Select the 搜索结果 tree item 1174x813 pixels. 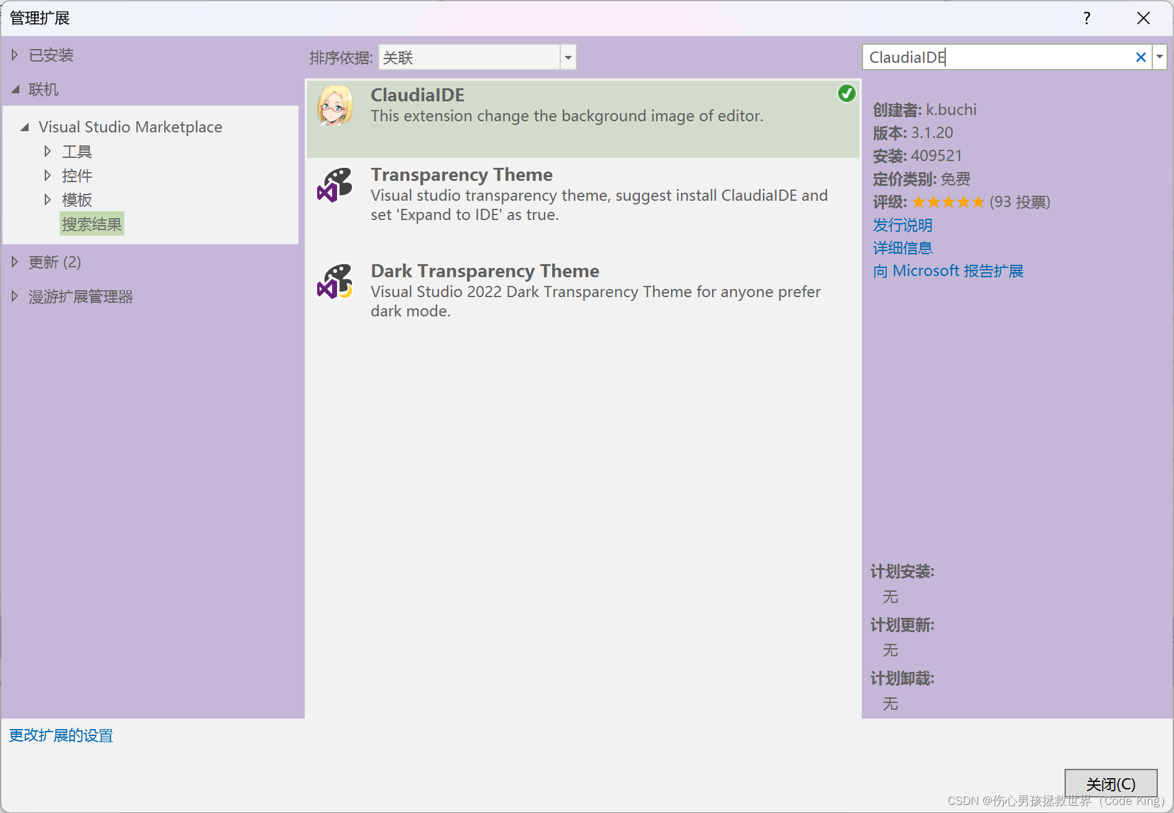click(x=92, y=224)
